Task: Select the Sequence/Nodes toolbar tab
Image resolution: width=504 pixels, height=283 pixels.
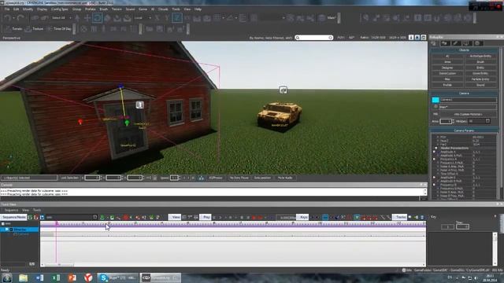Action: 13,217
